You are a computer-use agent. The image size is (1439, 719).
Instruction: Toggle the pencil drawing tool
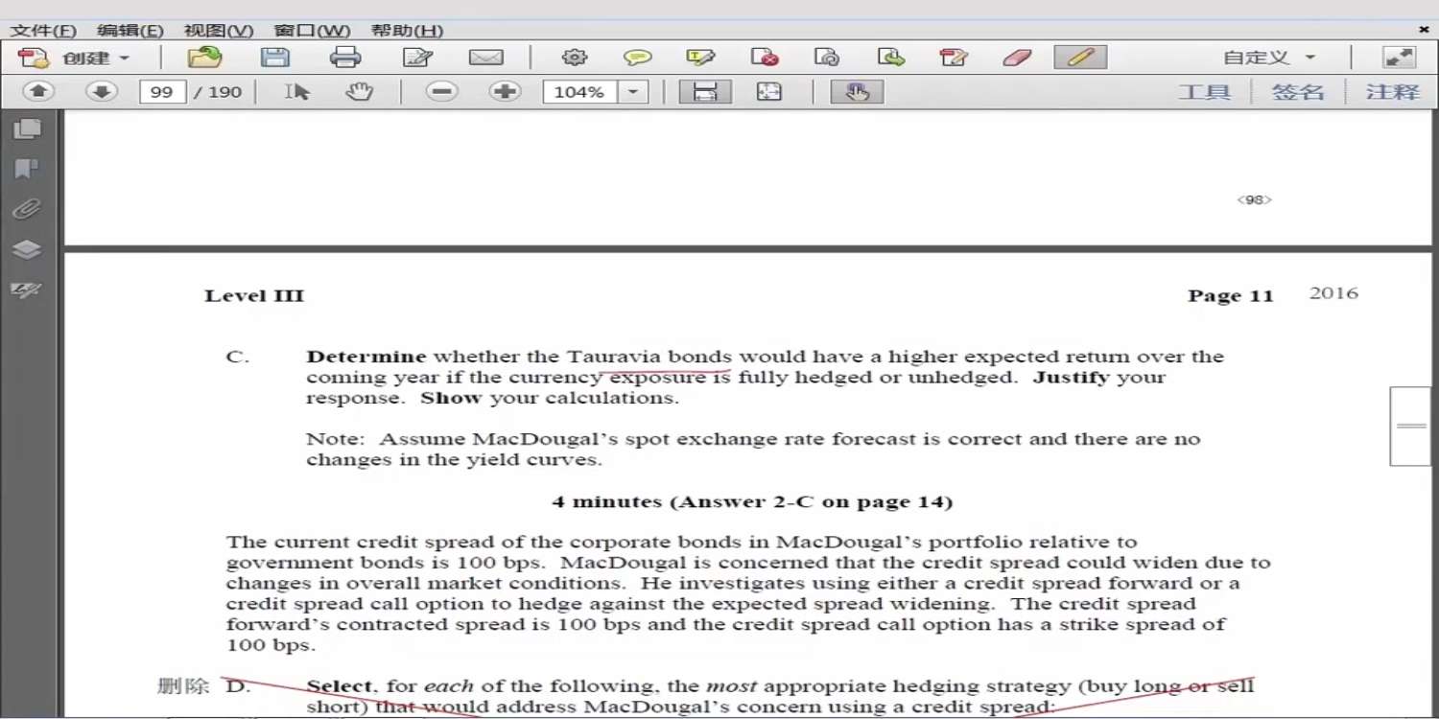[x=1080, y=58]
